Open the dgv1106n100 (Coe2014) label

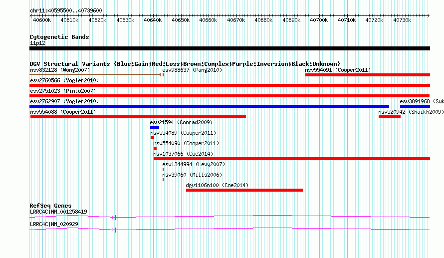coord(217,185)
